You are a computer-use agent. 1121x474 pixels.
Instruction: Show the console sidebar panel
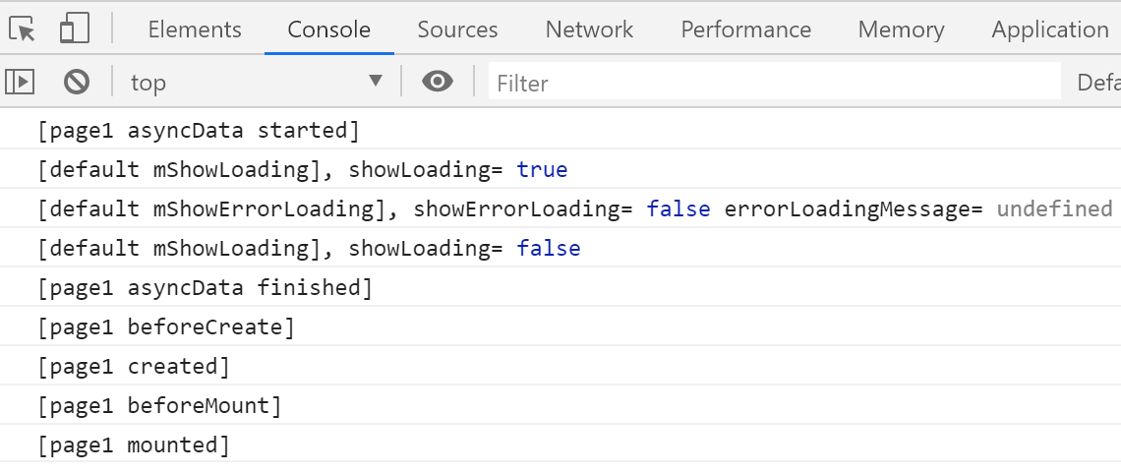(x=20, y=82)
